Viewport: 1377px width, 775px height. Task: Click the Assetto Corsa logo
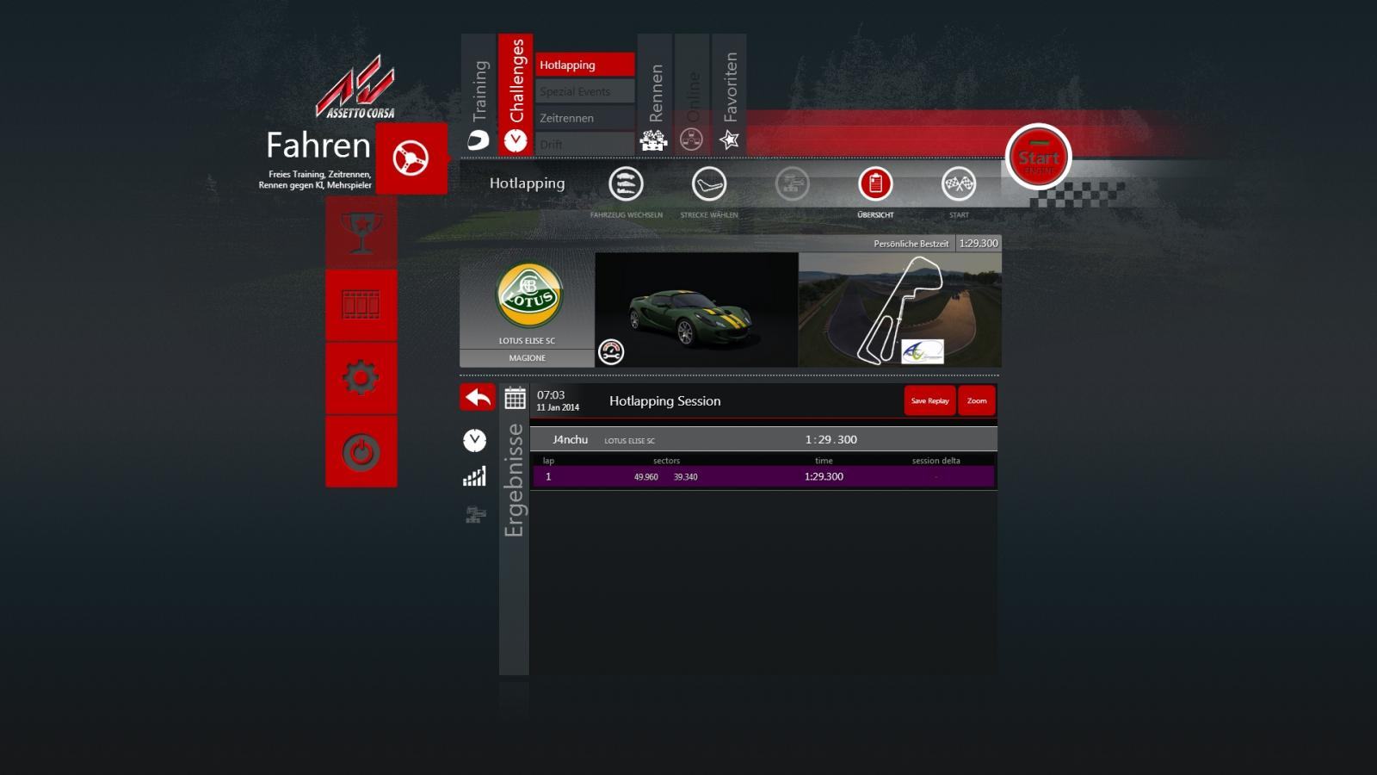click(x=355, y=87)
